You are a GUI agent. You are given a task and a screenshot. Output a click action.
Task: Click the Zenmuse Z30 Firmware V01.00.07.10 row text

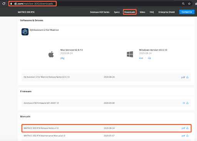[41, 103]
